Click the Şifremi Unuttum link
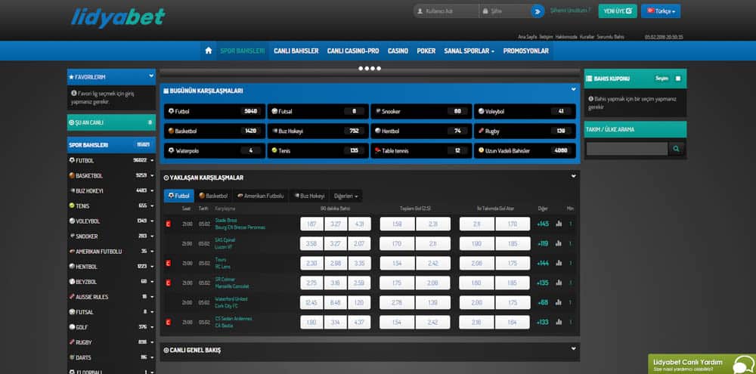The height and width of the screenshot is (374, 756). coord(570,10)
